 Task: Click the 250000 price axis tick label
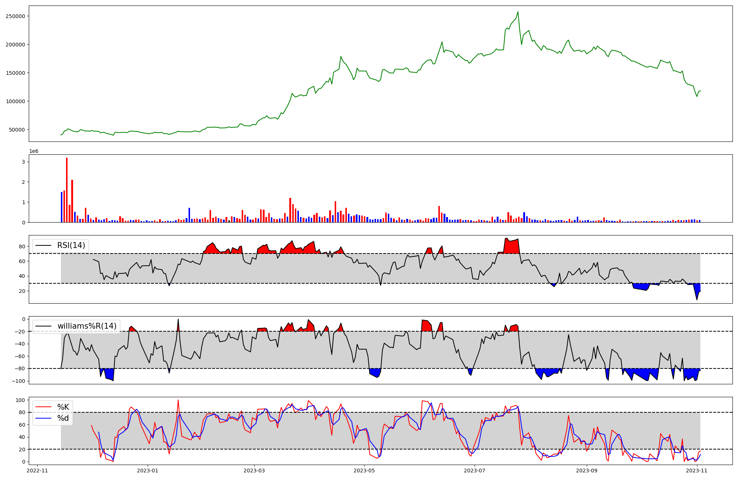tap(15, 16)
